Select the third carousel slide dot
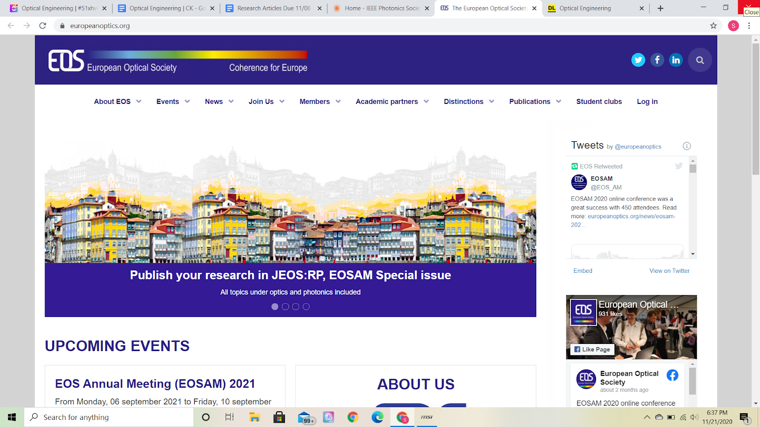The width and height of the screenshot is (760, 427). point(295,306)
